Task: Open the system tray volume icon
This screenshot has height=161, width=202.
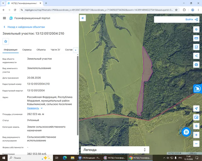Action: coord(168,158)
